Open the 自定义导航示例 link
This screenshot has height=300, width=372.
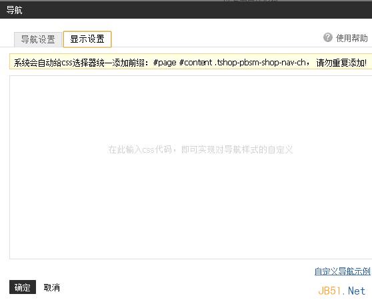pos(343,271)
